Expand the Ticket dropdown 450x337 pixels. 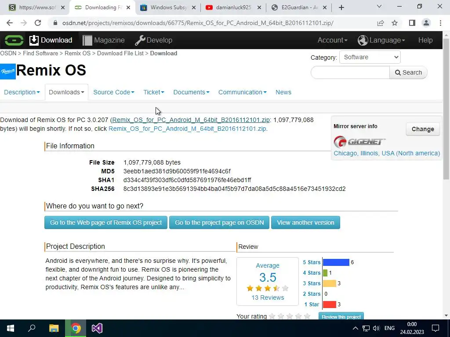coord(153,92)
